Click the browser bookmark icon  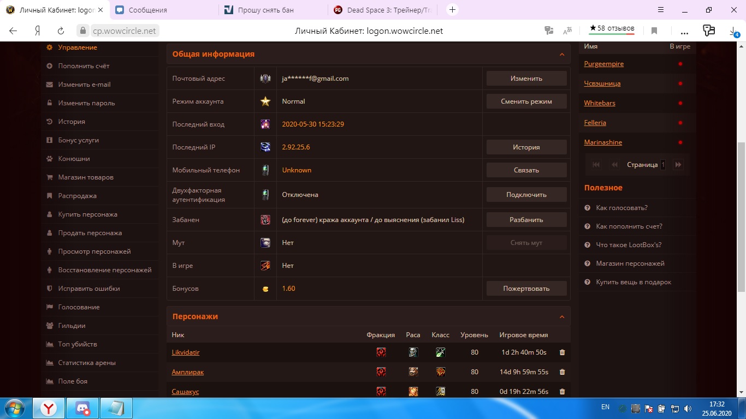(x=654, y=31)
